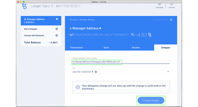Click the Last updated 4:04 PM timestamp

tap(160, 20)
